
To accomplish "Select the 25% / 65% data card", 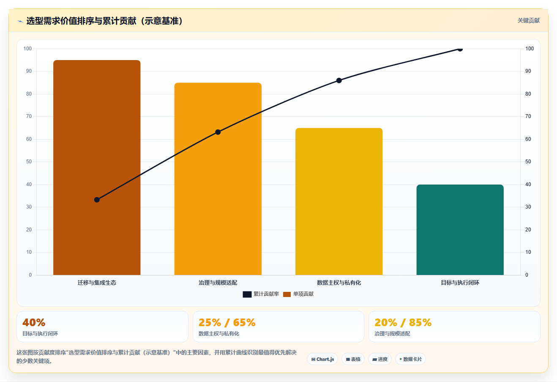I will [x=278, y=327].
